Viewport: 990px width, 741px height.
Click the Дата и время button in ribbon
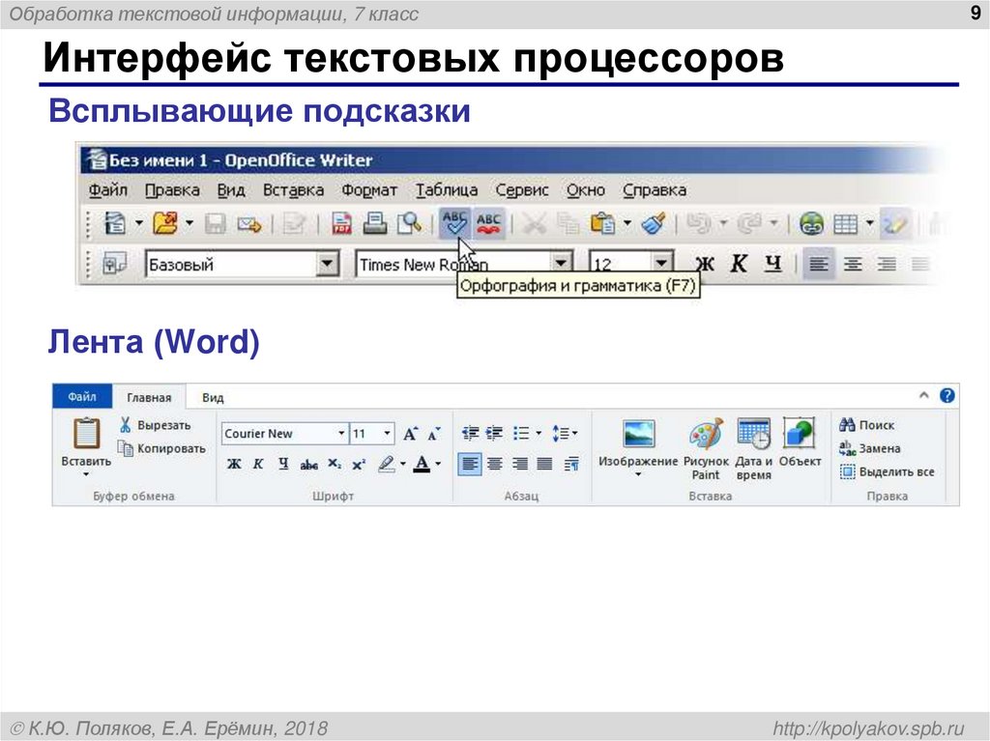[x=753, y=449]
